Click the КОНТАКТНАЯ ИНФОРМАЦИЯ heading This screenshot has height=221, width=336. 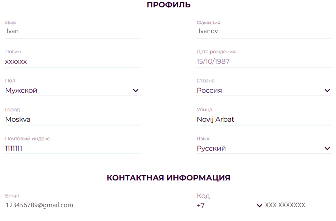(168, 178)
